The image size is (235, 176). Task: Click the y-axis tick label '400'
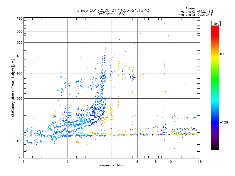[x=19, y=56]
